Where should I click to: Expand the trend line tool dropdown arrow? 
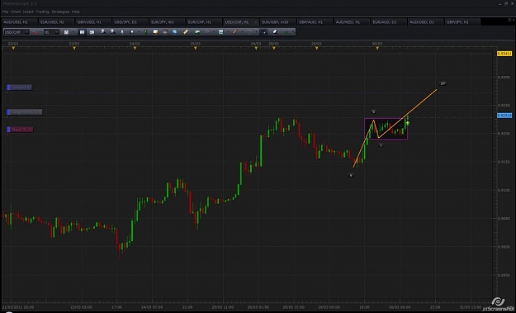[x=242, y=32]
